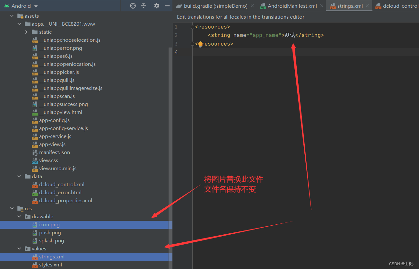
Task: Select __uniappscan.js file
Action: [57, 96]
